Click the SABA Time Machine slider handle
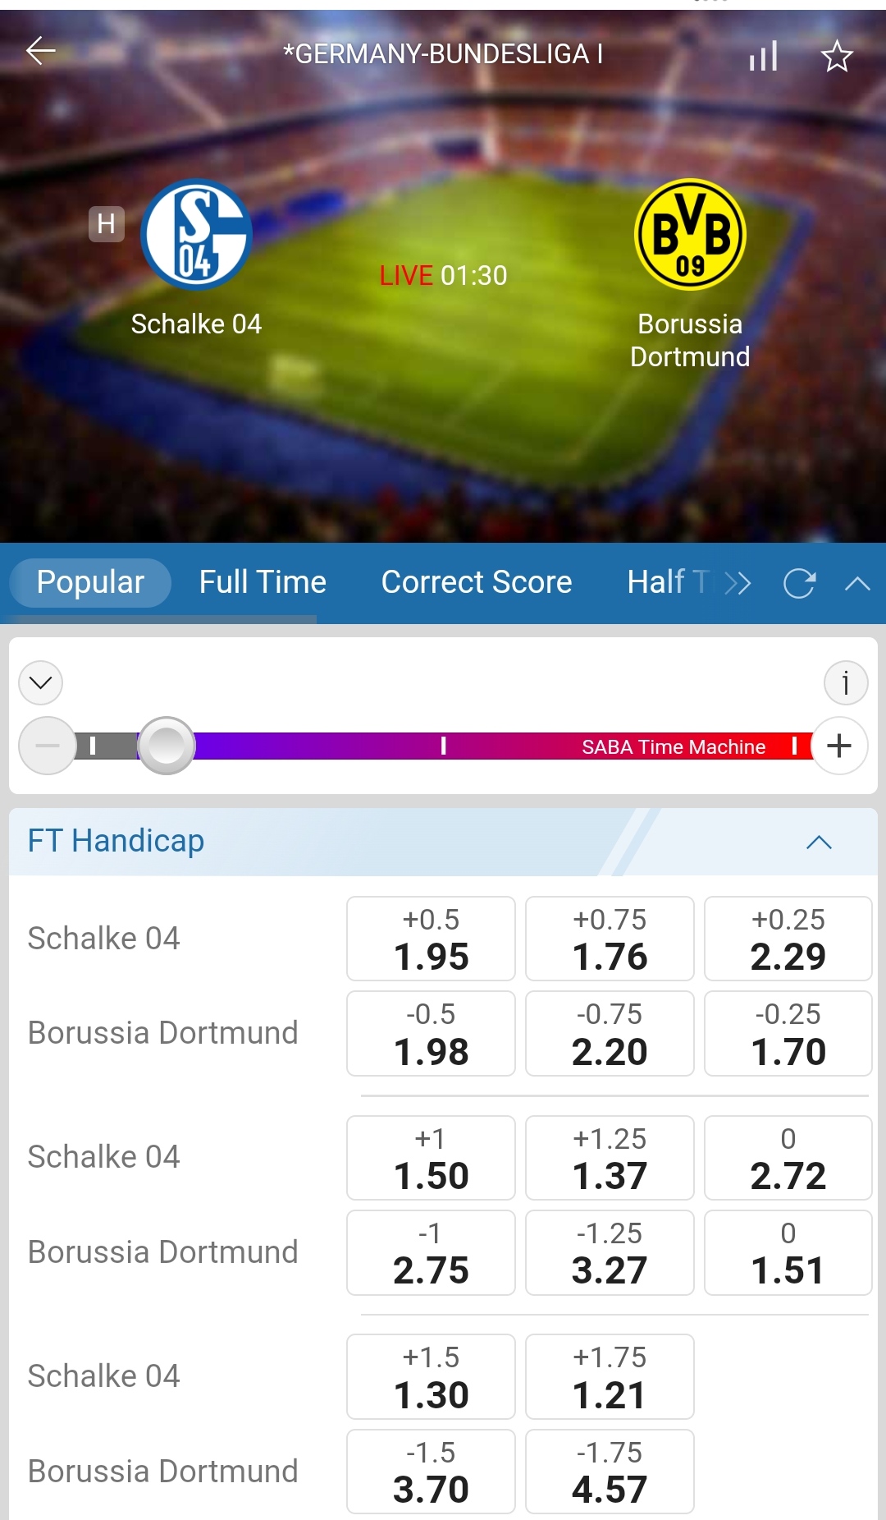The image size is (886, 1520). point(167,746)
